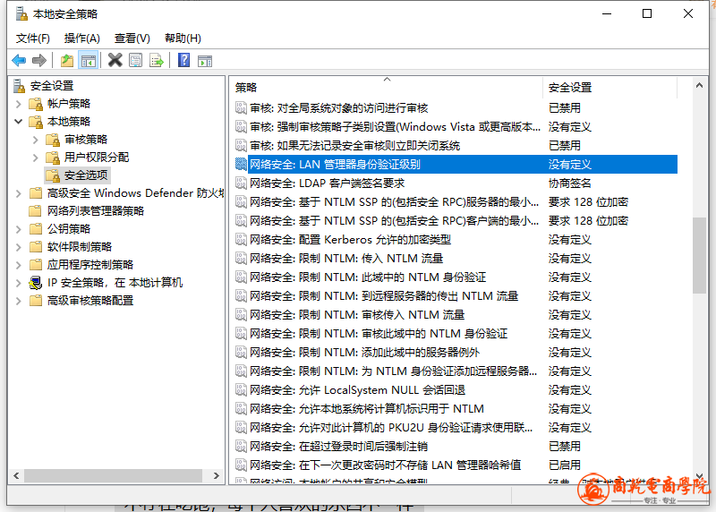This screenshot has height=512, width=716.
Task: Maximize the 本地安全策略 window
Action: (647, 13)
